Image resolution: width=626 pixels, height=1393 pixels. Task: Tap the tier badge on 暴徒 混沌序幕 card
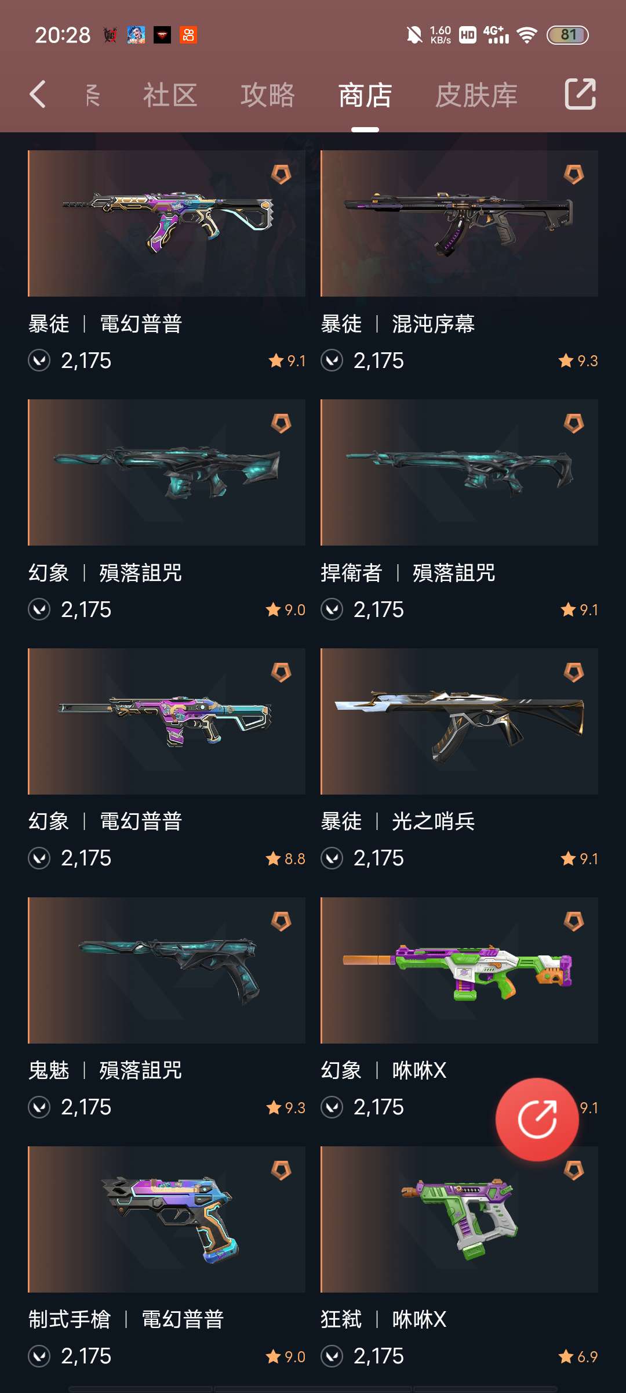point(574,174)
